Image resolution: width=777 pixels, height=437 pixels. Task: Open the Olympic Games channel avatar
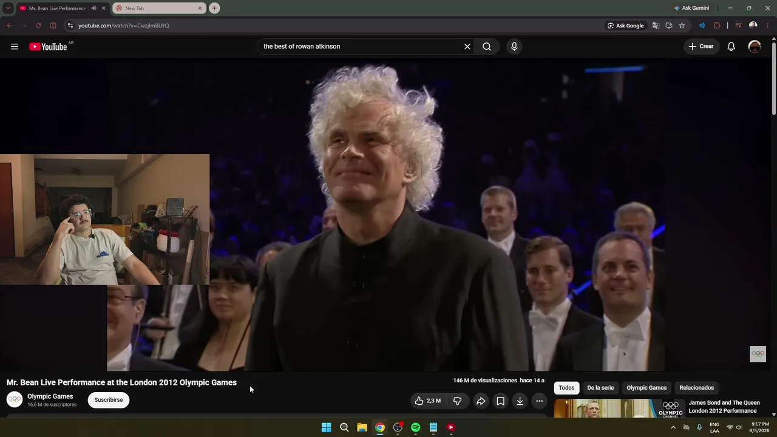pos(15,399)
